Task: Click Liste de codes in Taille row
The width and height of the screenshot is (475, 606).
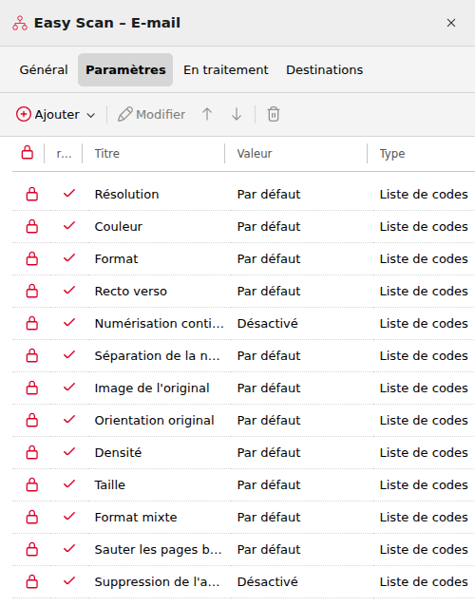Action: coord(424,484)
